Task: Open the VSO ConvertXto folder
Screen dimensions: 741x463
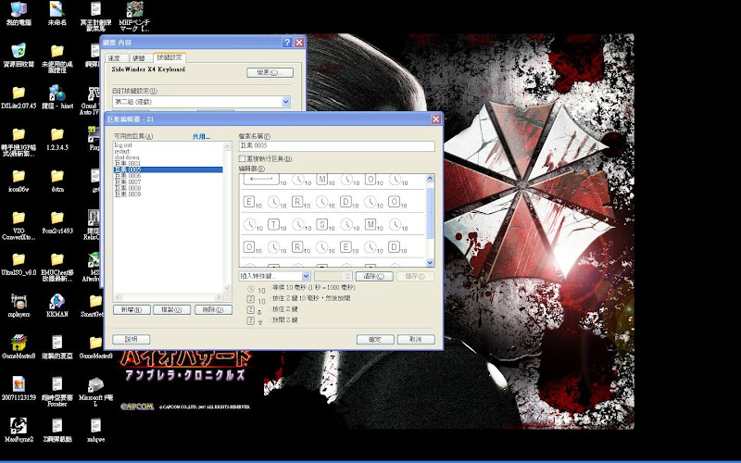Action: click(19, 225)
